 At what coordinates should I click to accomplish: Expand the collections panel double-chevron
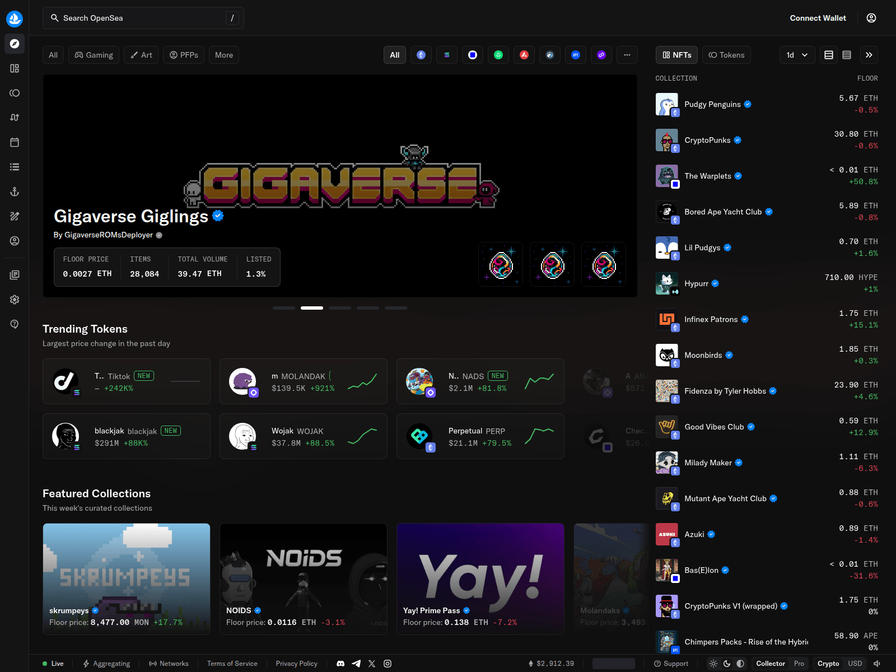869,55
